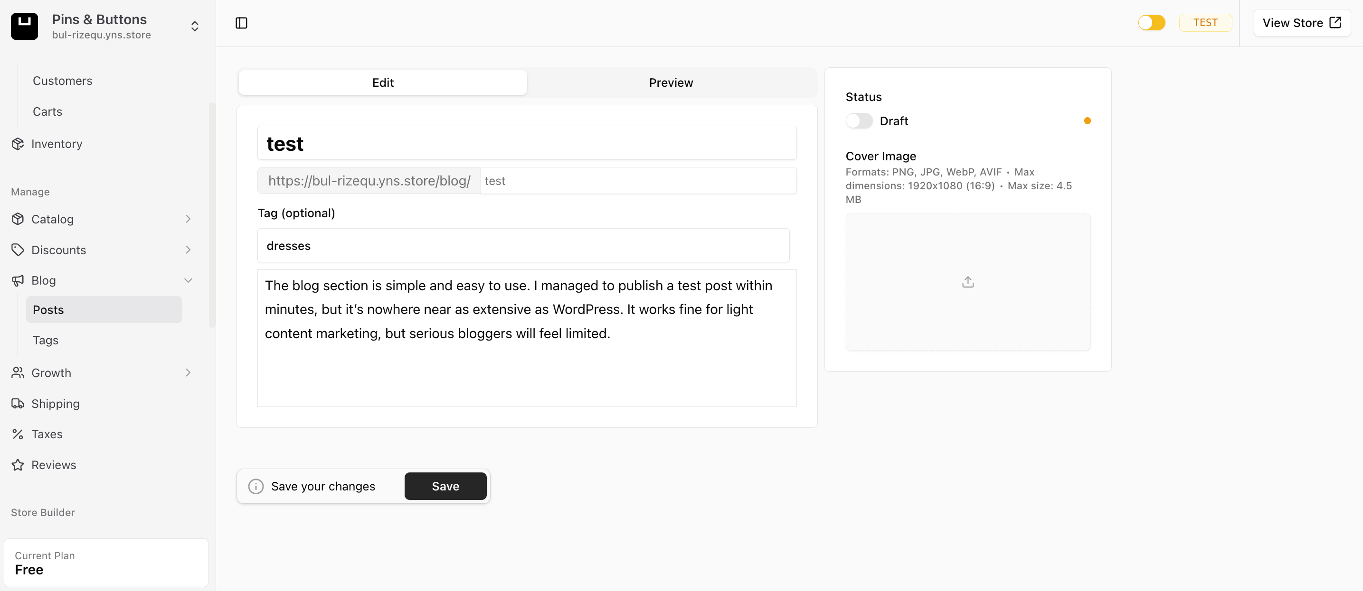Click the sidebar collapse panel icon
Screen dimensions: 1363x591
(x=241, y=23)
